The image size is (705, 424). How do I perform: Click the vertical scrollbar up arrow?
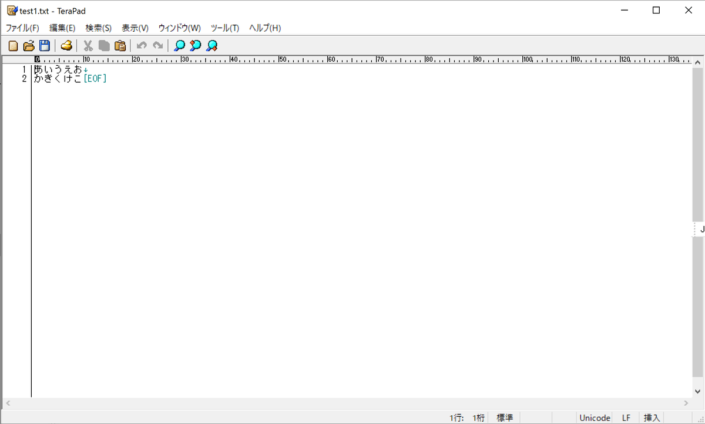698,62
